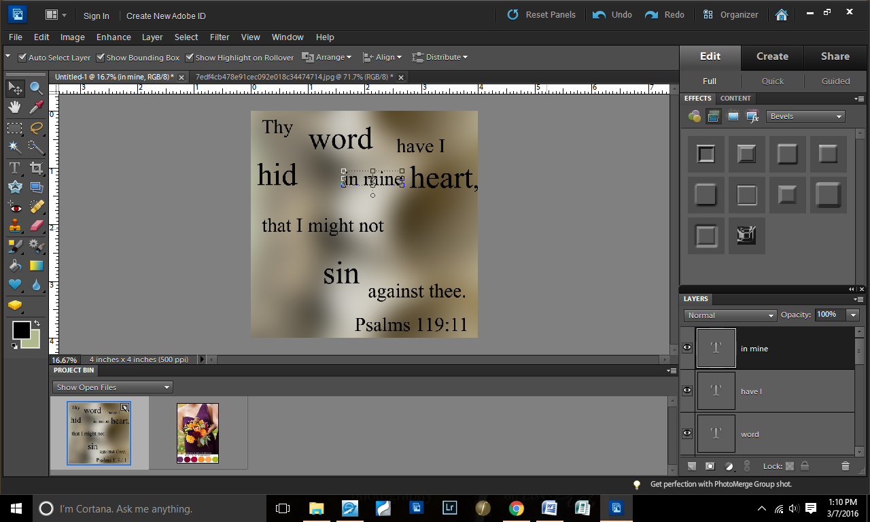
Task: Choose the Paint Bucket tool
Action: pyautogui.click(x=14, y=265)
